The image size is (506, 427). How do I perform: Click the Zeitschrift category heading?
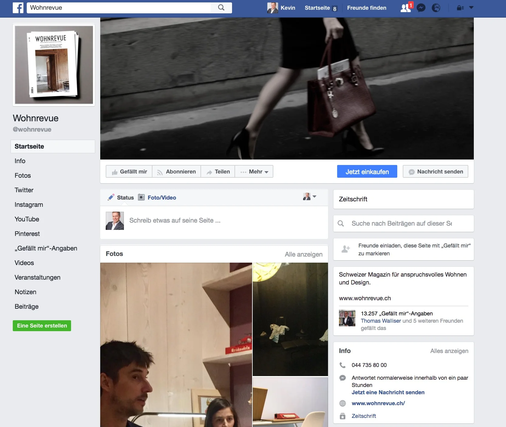click(353, 199)
